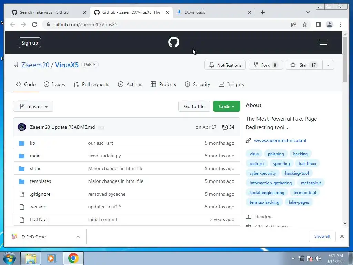This screenshot has height=265, width=353.
Task: Open the Actions tab
Action: pos(130,84)
